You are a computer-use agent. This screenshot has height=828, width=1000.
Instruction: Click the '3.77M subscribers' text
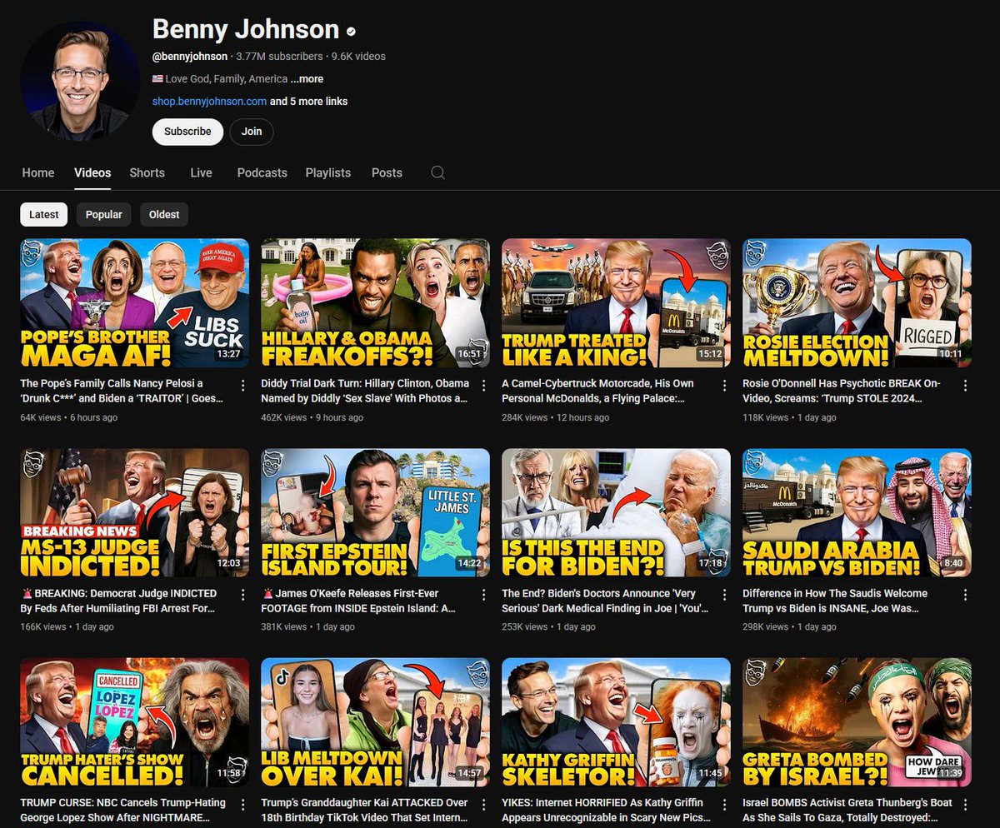coord(279,57)
